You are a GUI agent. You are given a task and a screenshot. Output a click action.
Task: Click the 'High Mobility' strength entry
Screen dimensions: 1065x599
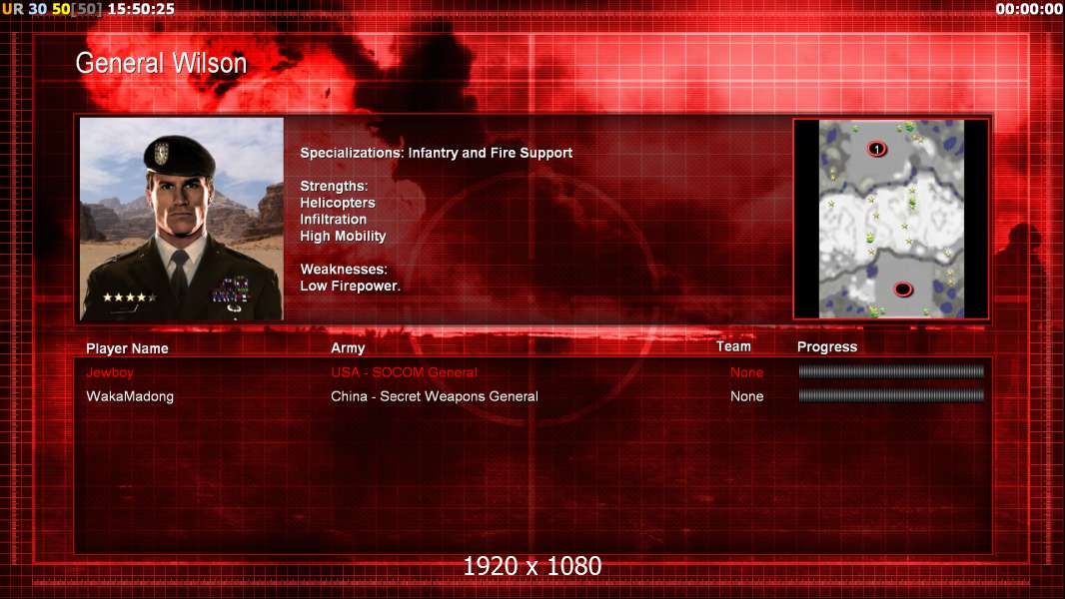click(343, 236)
